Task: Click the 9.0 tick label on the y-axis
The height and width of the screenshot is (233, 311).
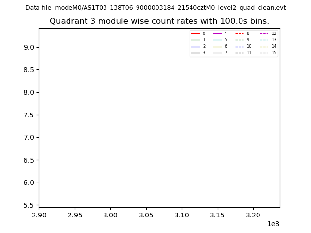Action: (30, 47)
